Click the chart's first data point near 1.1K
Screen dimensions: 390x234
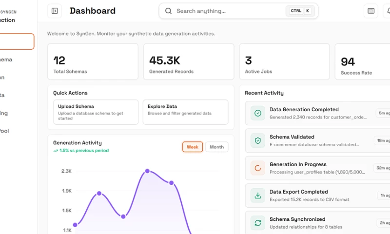coord(75,225)
